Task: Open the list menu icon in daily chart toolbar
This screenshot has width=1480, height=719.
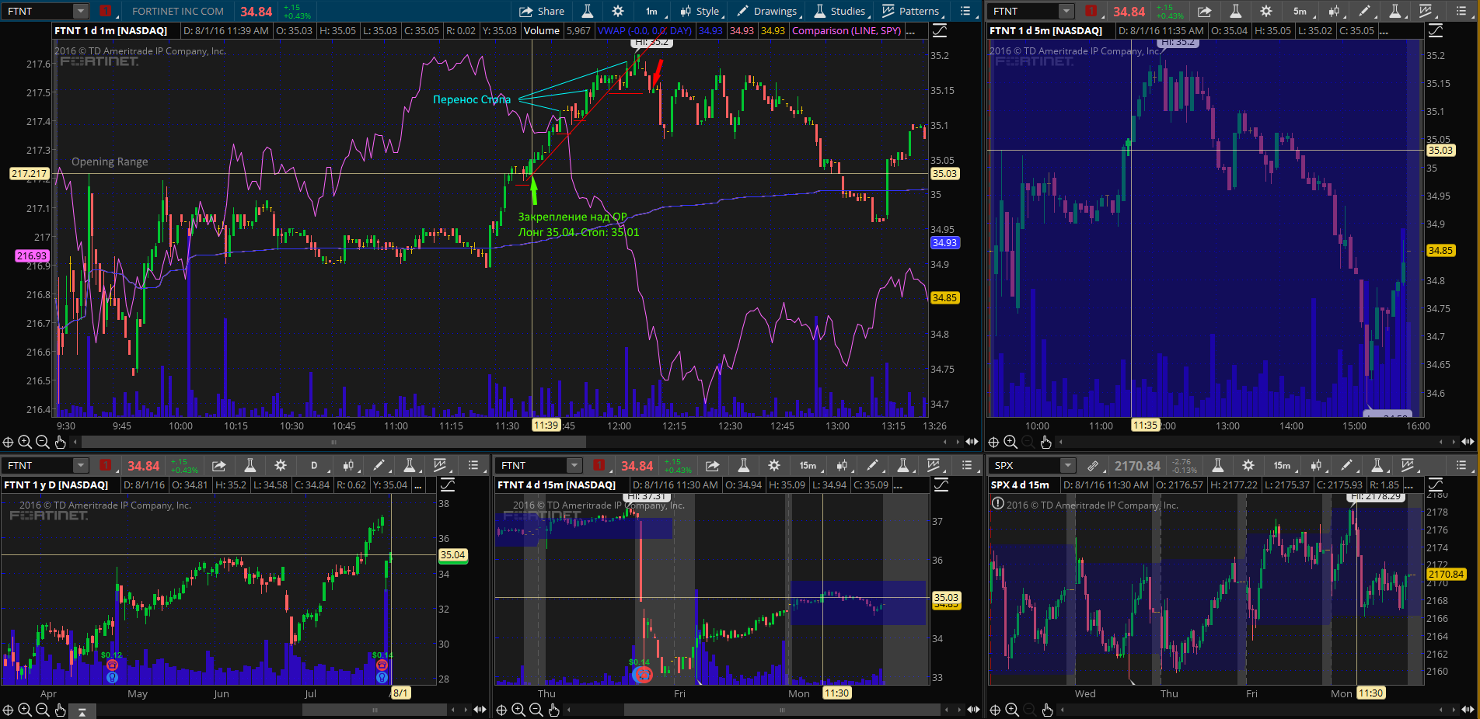Action: (x=473, y=465)
